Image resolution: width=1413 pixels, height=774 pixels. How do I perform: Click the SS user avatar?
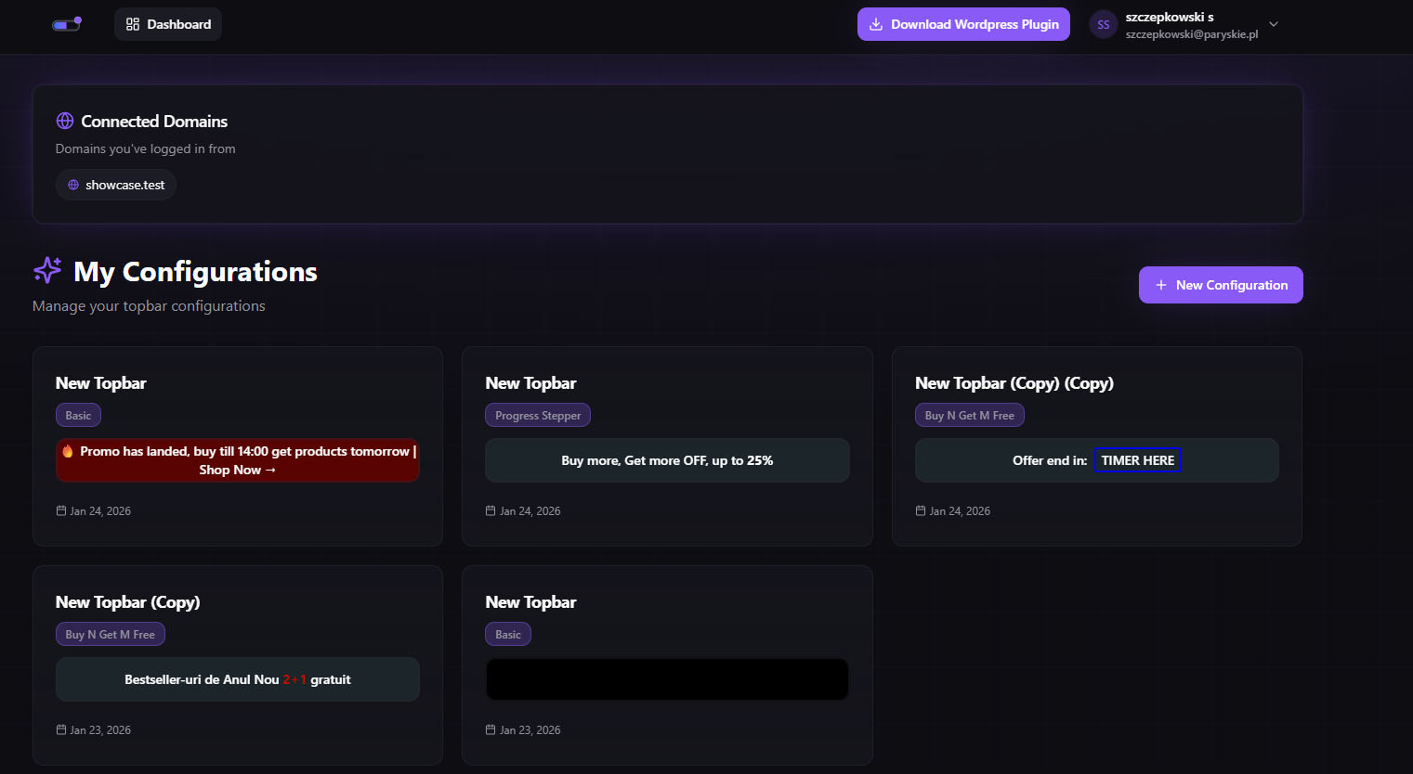click(x=1103, y=25)
